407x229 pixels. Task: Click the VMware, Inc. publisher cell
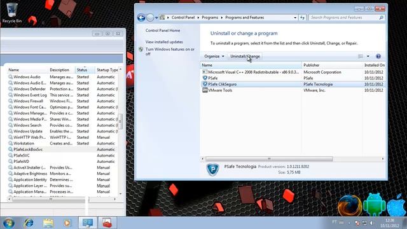(314, 90)
